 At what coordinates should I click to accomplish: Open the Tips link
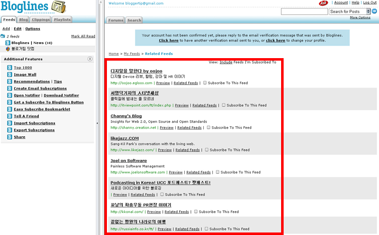[x=58, y=82]
